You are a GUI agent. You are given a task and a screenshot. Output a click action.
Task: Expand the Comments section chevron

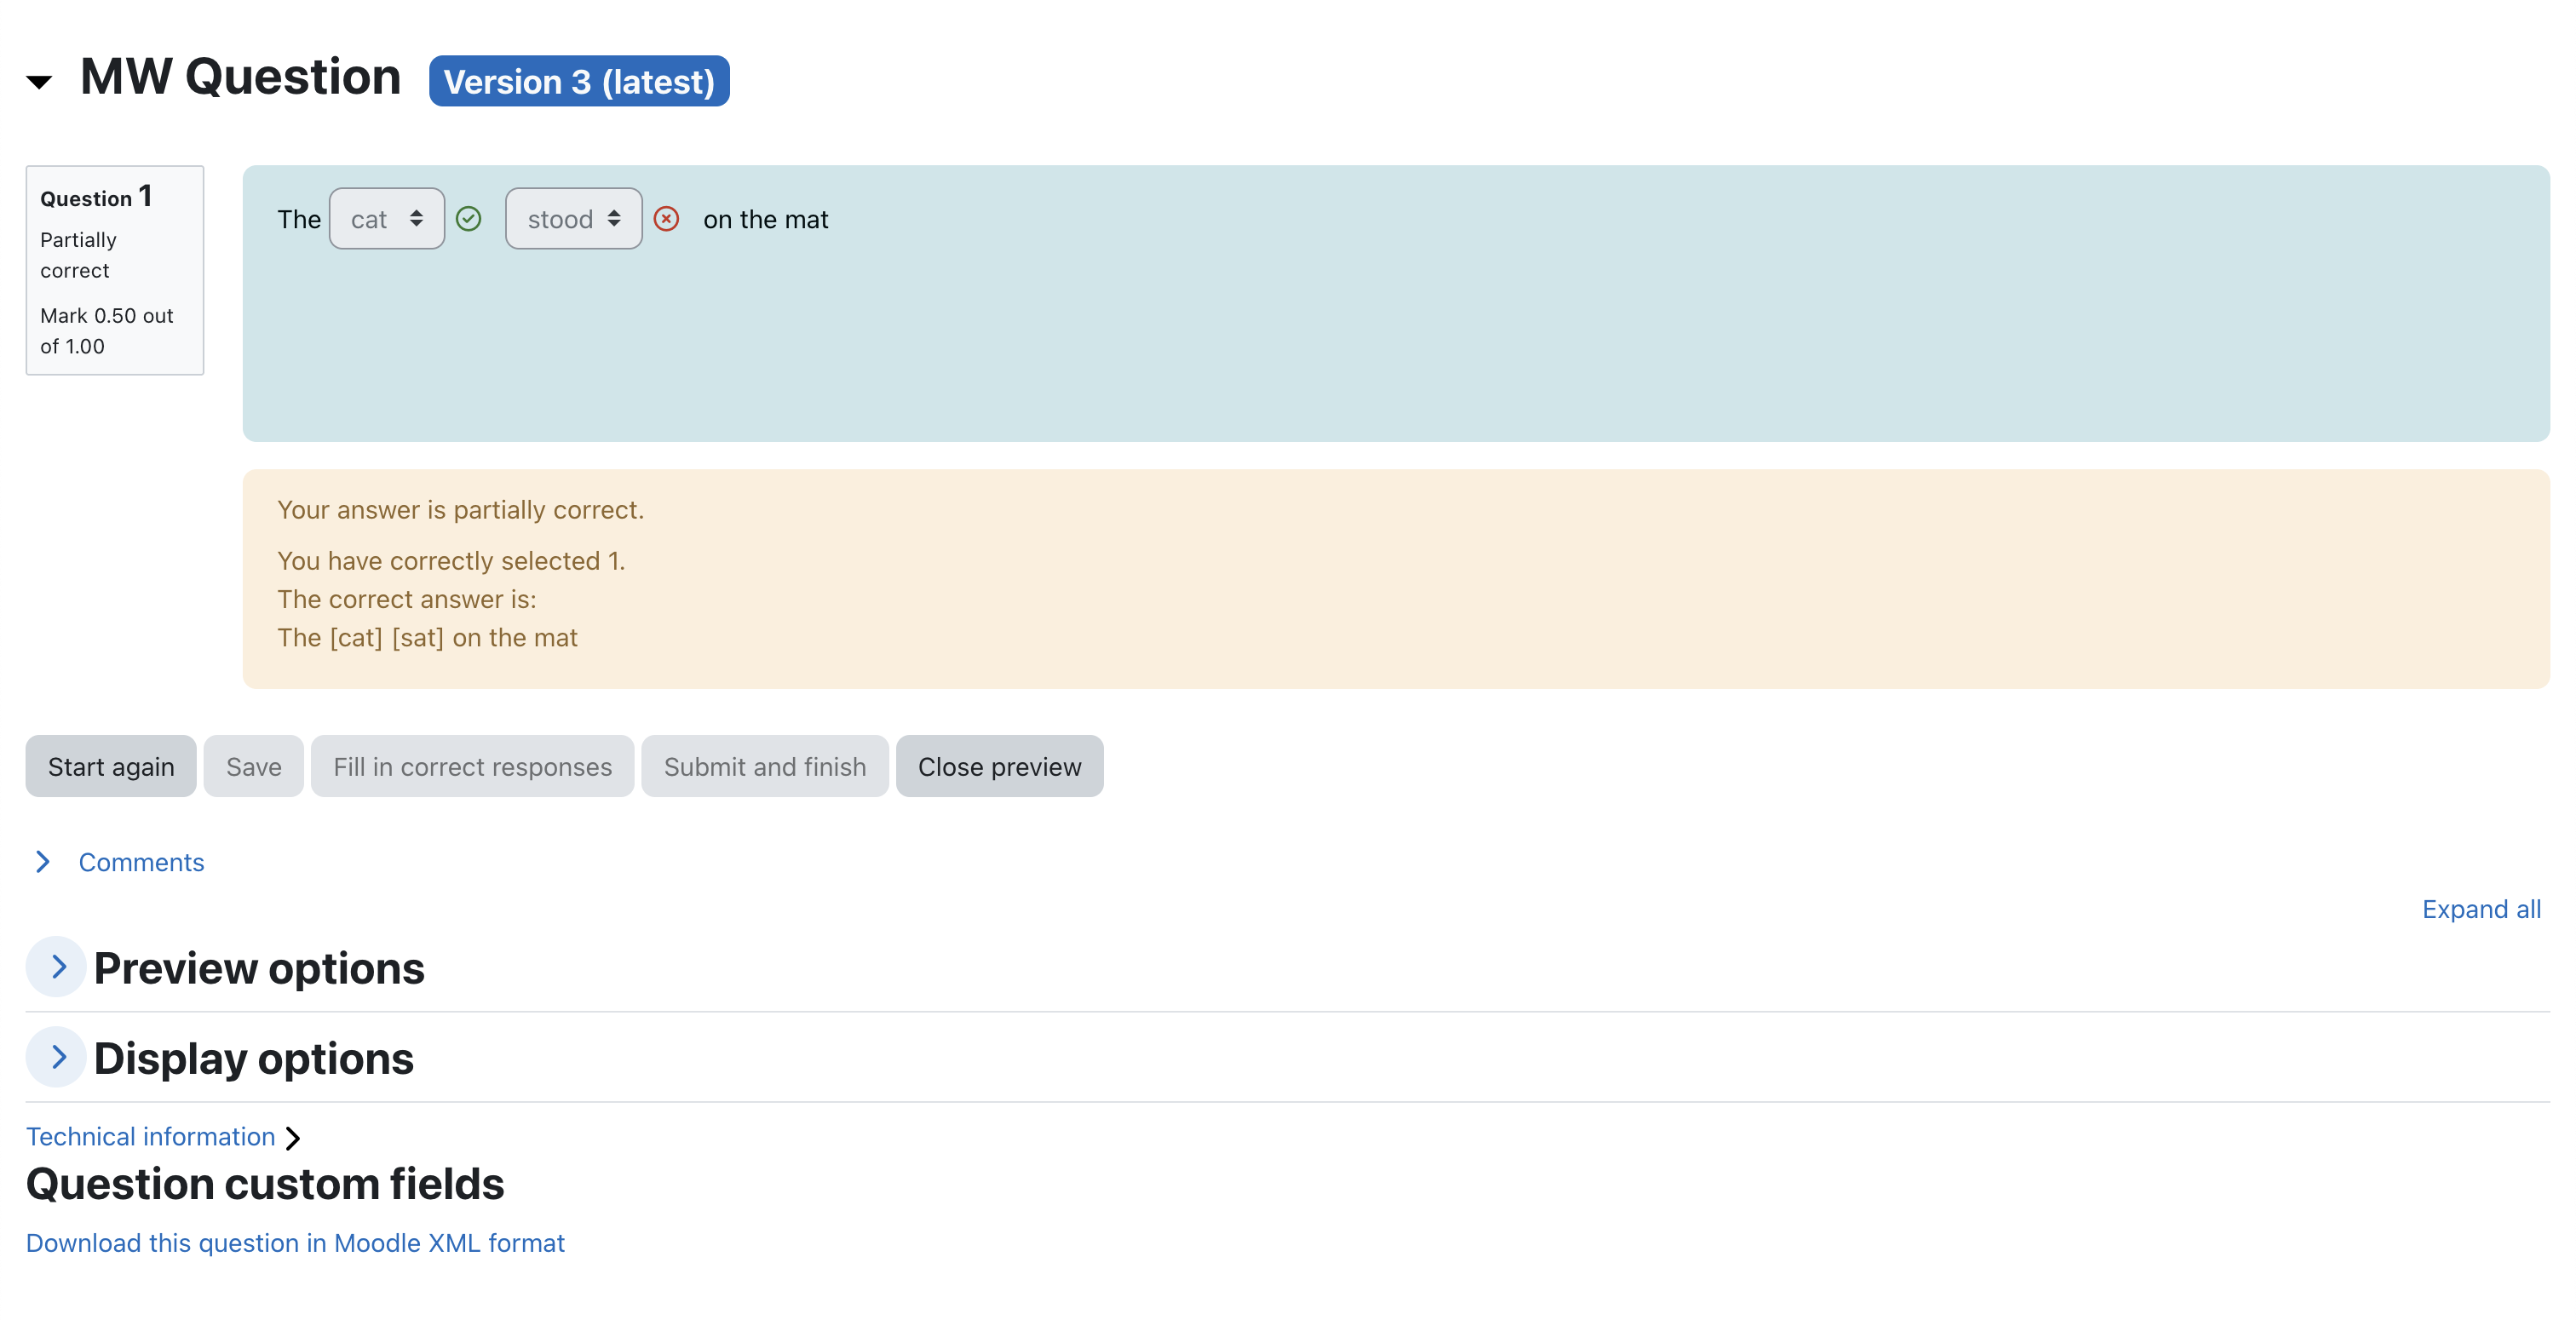coord(43,862)
